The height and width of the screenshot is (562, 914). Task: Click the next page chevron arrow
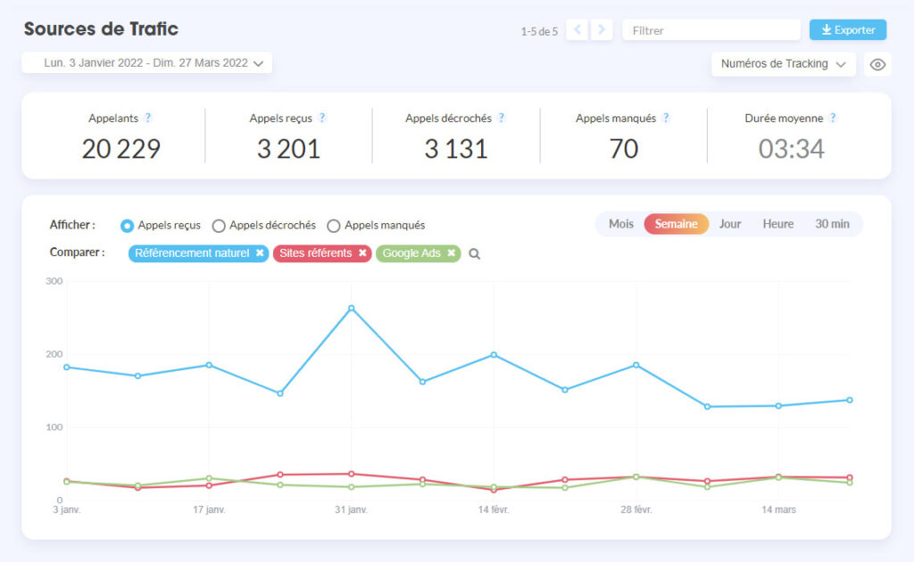click(x=601, y=29)
